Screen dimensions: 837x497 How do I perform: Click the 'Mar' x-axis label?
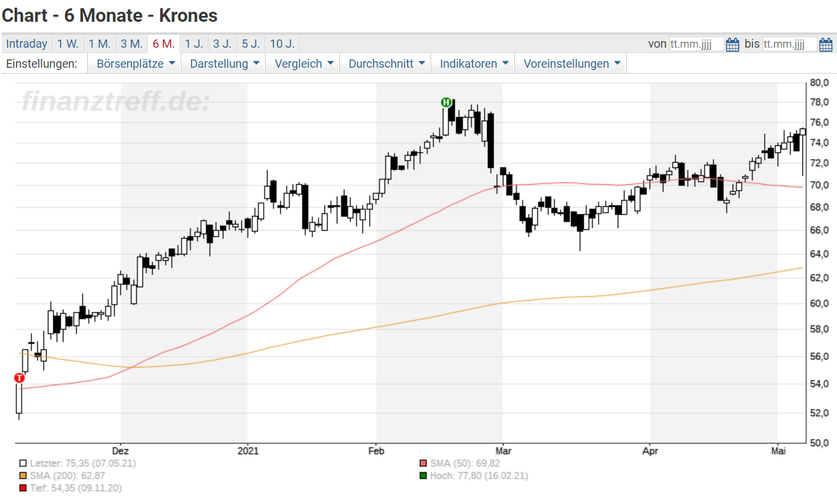tap(503, 451)
